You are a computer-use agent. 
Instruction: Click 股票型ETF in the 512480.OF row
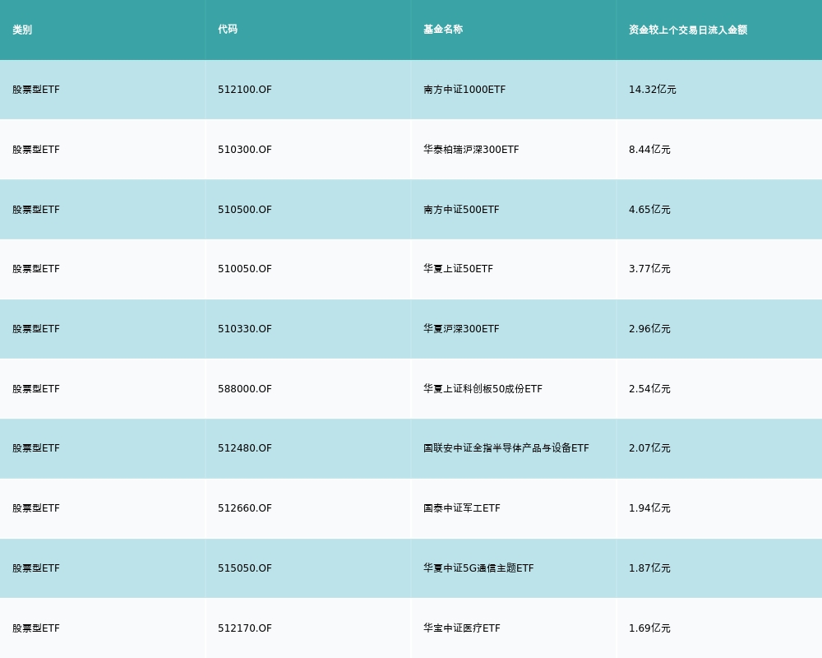point(36,448)
